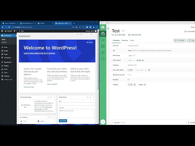Click Collapse menu in the WordPress sidebar
Viewport: 195px width, 146px height.
pyautogui.click(x=7, y=79)
